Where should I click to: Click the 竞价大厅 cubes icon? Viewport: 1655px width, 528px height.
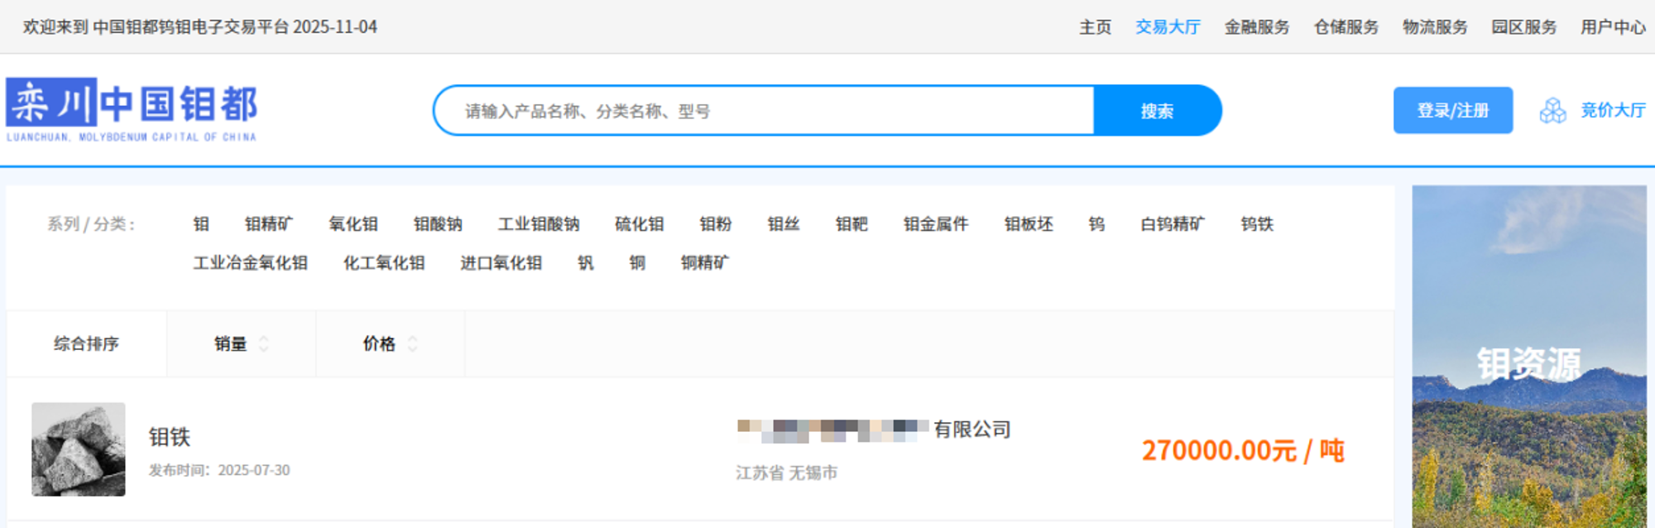[1552, 110]
